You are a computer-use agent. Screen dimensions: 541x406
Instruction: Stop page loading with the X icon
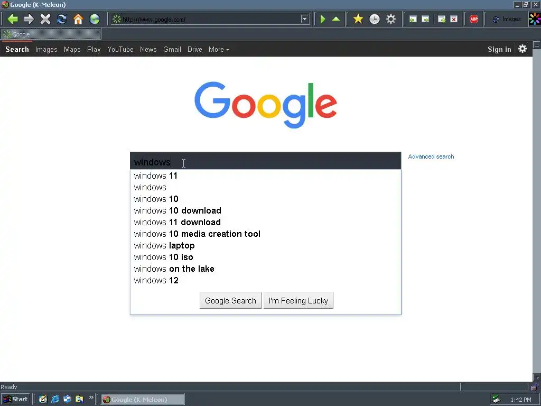[x=45, y=19]
